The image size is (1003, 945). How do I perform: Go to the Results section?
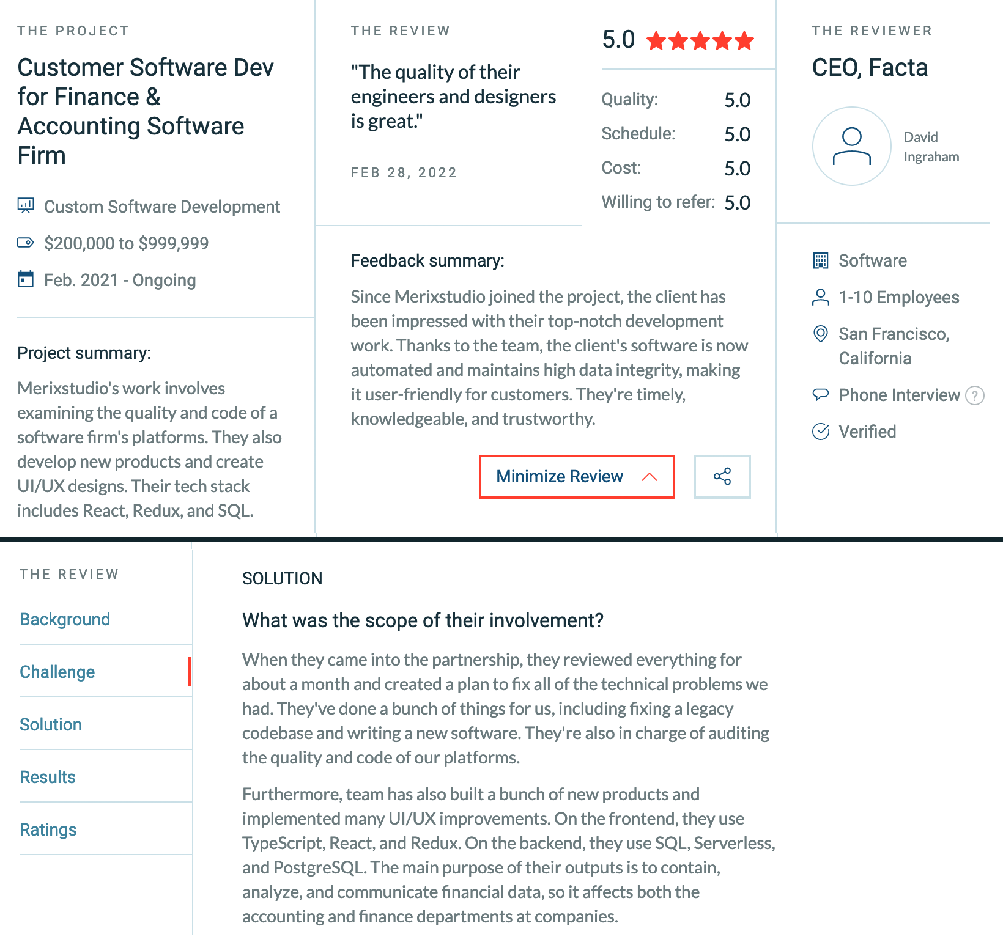(47, 776)
